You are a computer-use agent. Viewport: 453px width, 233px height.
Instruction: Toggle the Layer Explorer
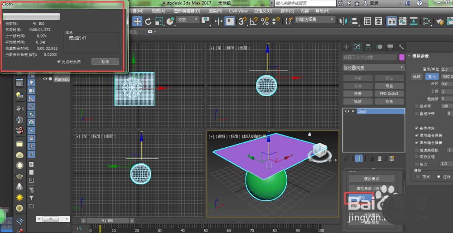point(378,21)
